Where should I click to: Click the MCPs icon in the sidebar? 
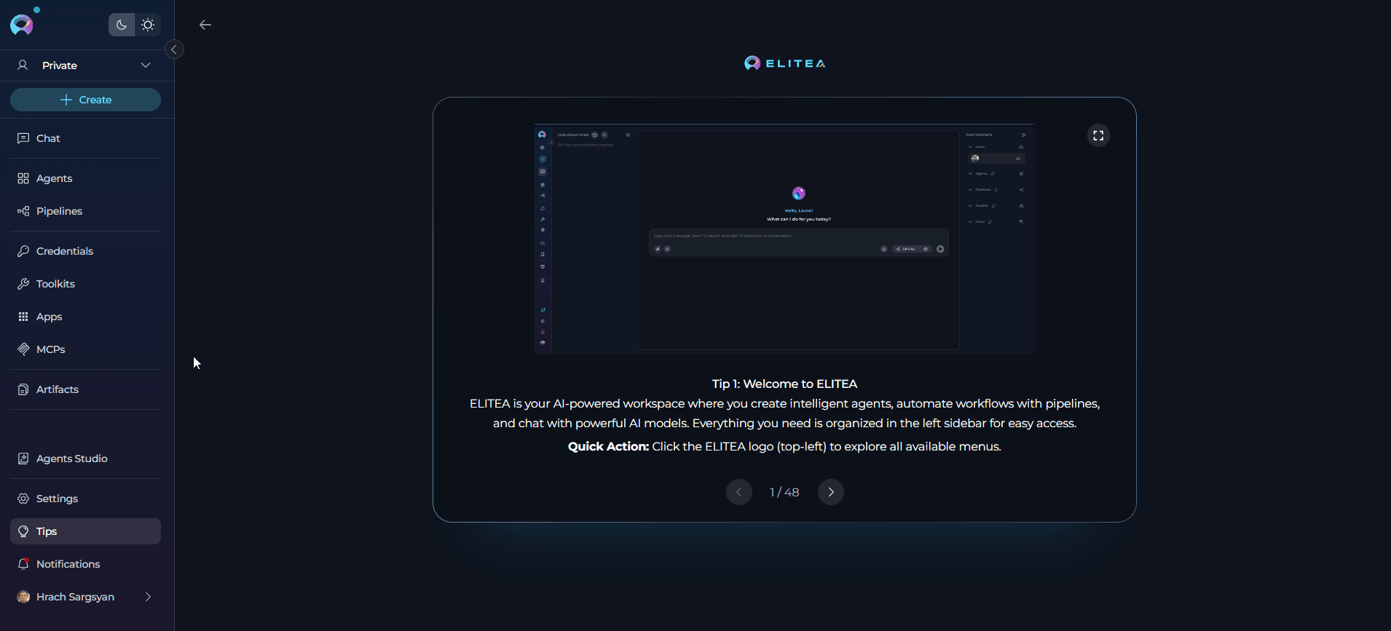pyautogui.click(x=23, y=349)
